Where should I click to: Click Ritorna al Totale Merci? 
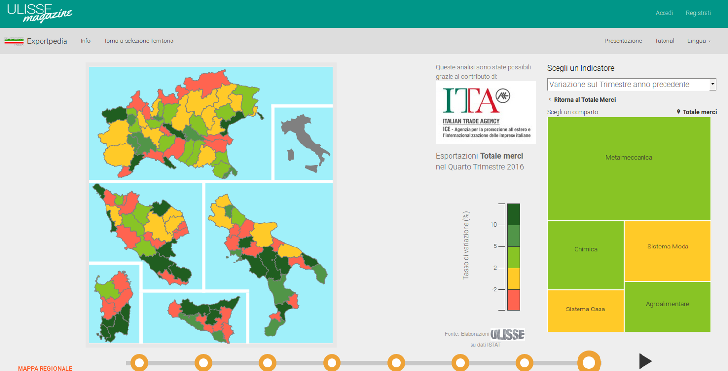tap(584, 100)
